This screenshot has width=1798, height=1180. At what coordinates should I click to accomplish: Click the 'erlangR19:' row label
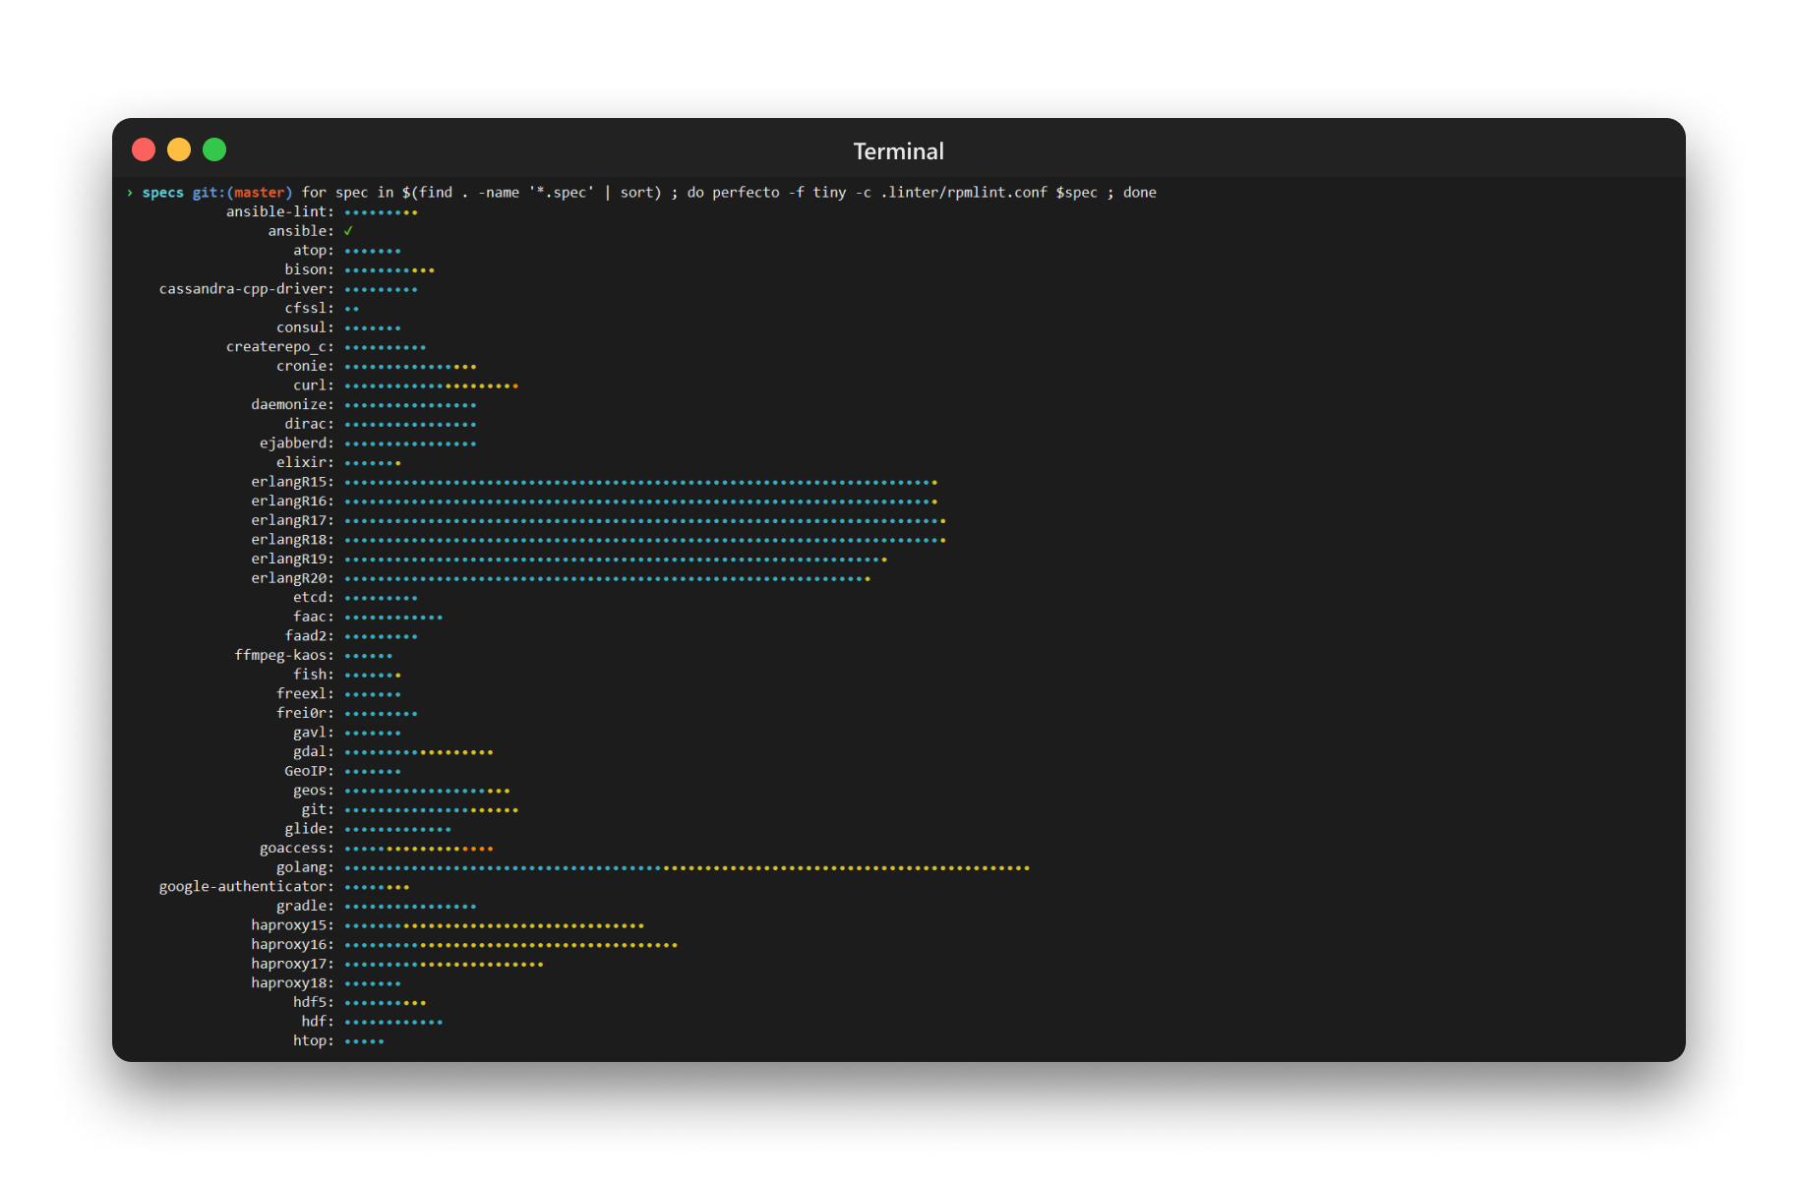pos(293,559)
